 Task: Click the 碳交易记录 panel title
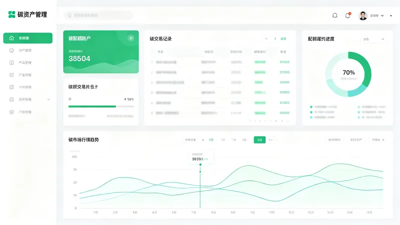click(x=160, y=39)
